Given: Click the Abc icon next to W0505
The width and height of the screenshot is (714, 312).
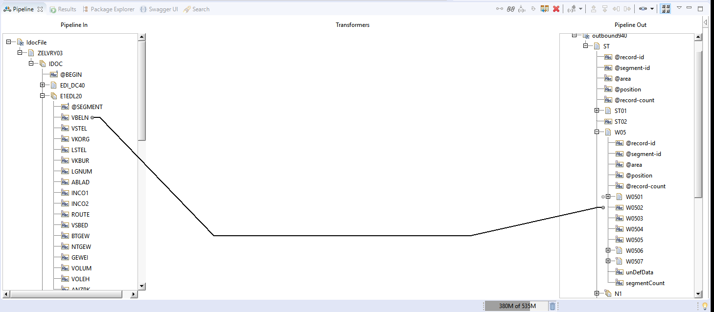Looking at the screenshot, I should tap(620, 240).
